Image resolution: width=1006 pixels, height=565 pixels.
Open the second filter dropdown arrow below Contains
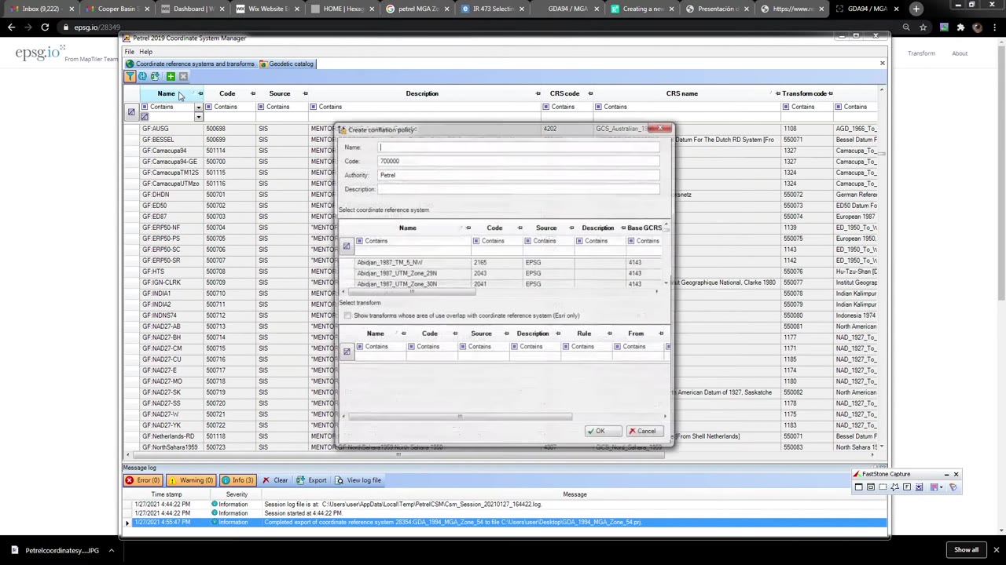[197, 117]
